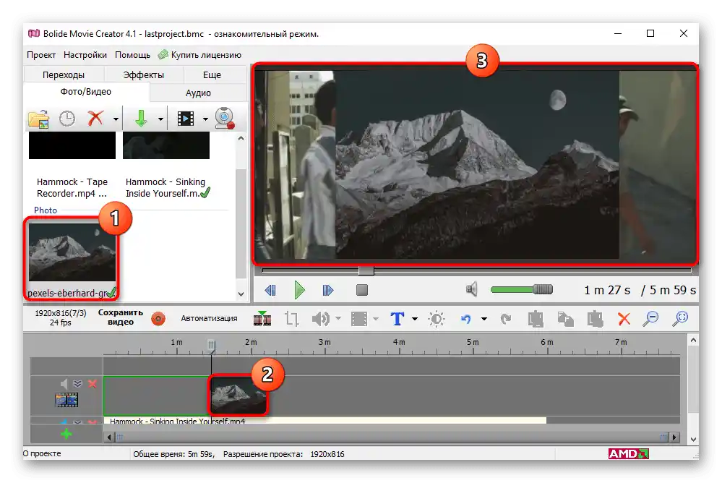Click the cut clip icon in the edit toolbar

[x=536, y=318]
